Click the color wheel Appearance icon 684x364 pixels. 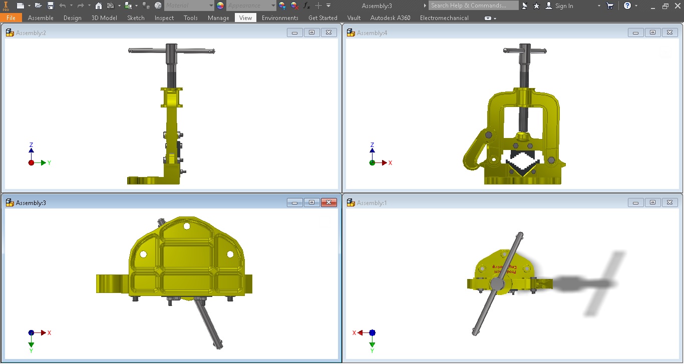coord(220,5)
